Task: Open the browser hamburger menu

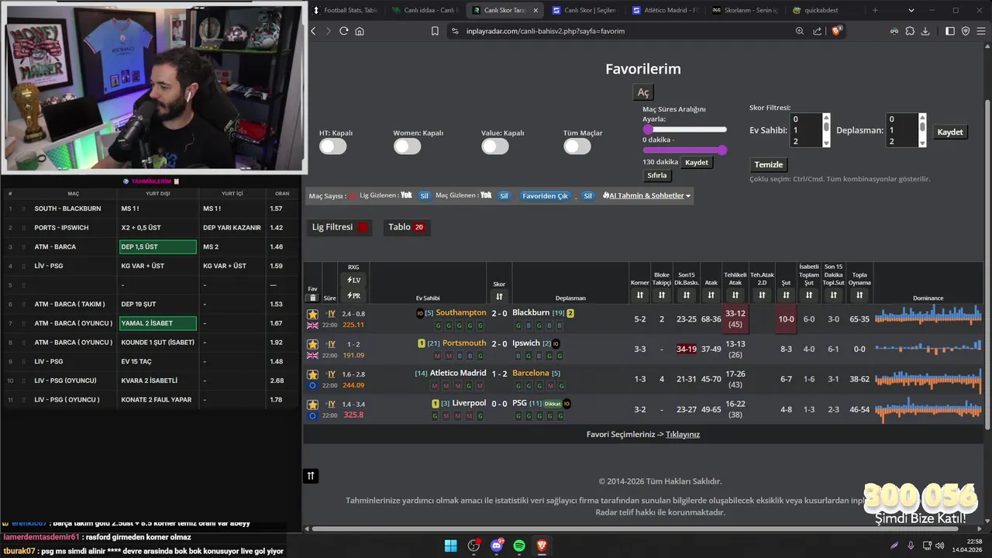Action: click(980, 31)
